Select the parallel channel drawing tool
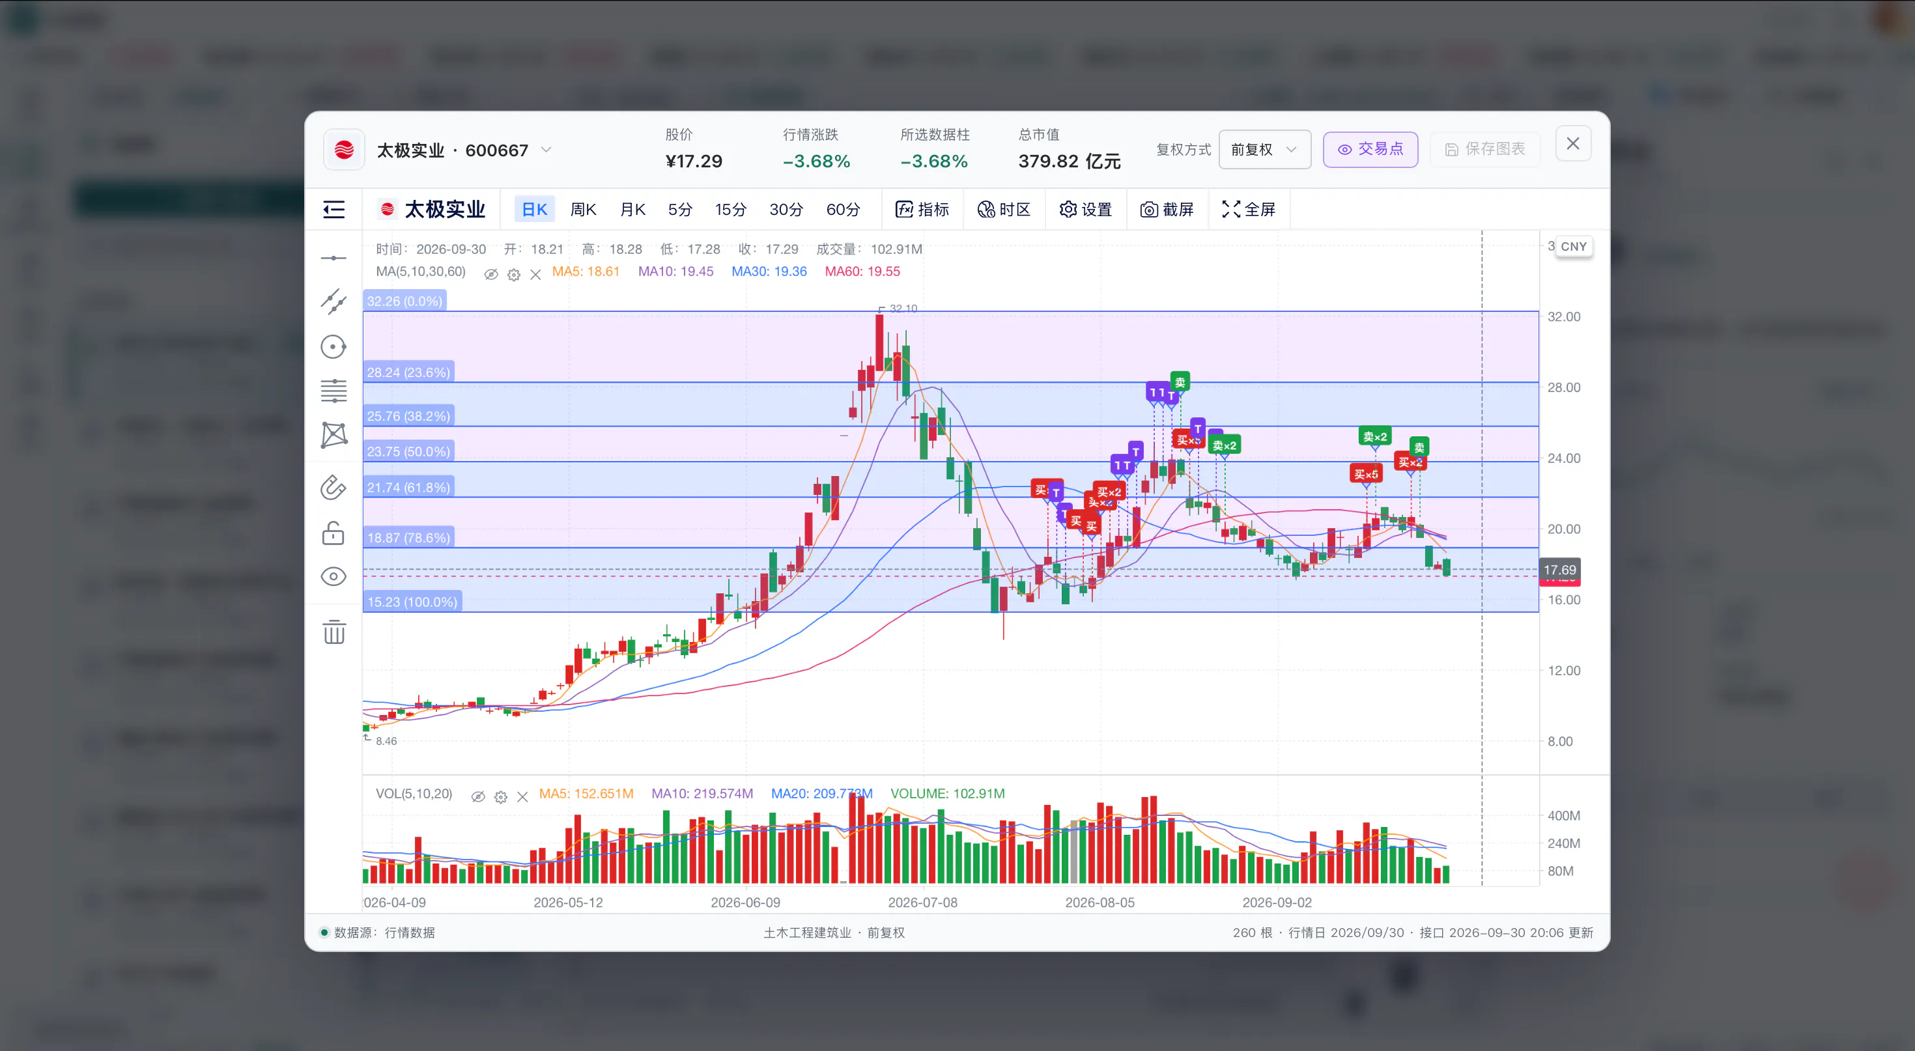The image size is (1915, 1051). (333, 301)
